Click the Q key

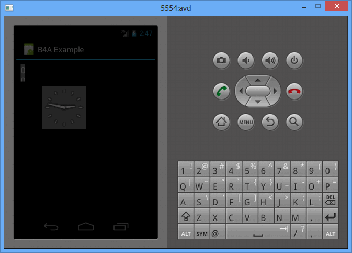coord(186,184)
